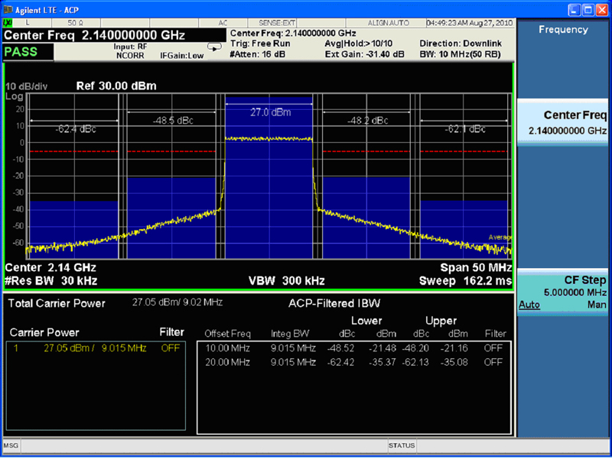The height and width of the screenshot is (459, 612).
Task: Select carrier 1 row in Carrier Power table
Action: (x=97, y=348)
